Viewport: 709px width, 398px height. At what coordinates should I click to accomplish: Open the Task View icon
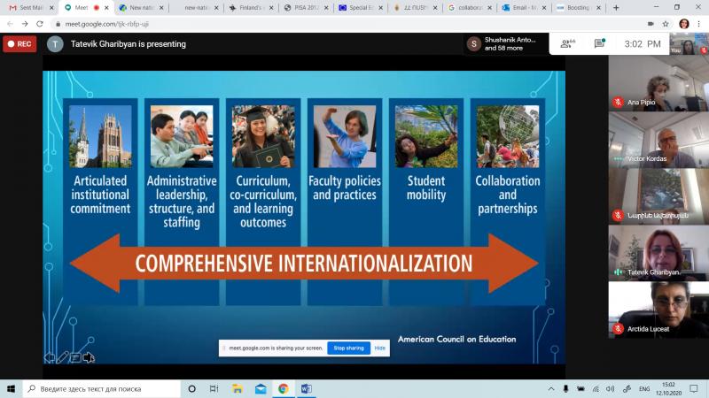[x=214, y=388]
